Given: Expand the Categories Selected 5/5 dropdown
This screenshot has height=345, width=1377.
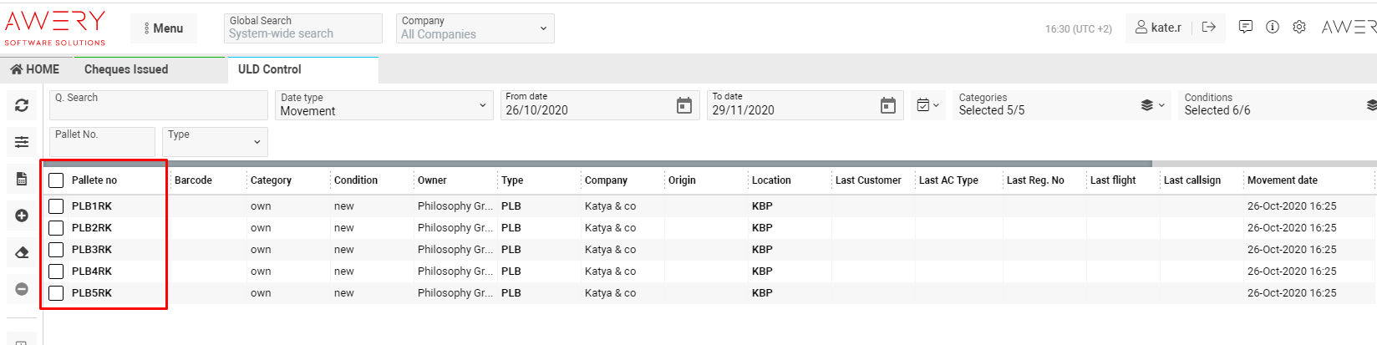Looking at the screenshot, I should (x=1061, y=105).
